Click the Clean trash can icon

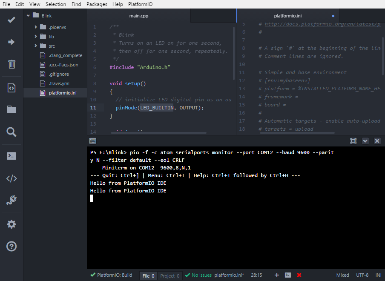(x=11, y=64)
